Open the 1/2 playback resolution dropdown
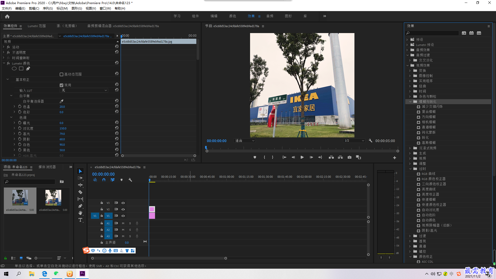The height and width of the screenshot is (279, 496). pyautogui.click(x=354, y=141)
